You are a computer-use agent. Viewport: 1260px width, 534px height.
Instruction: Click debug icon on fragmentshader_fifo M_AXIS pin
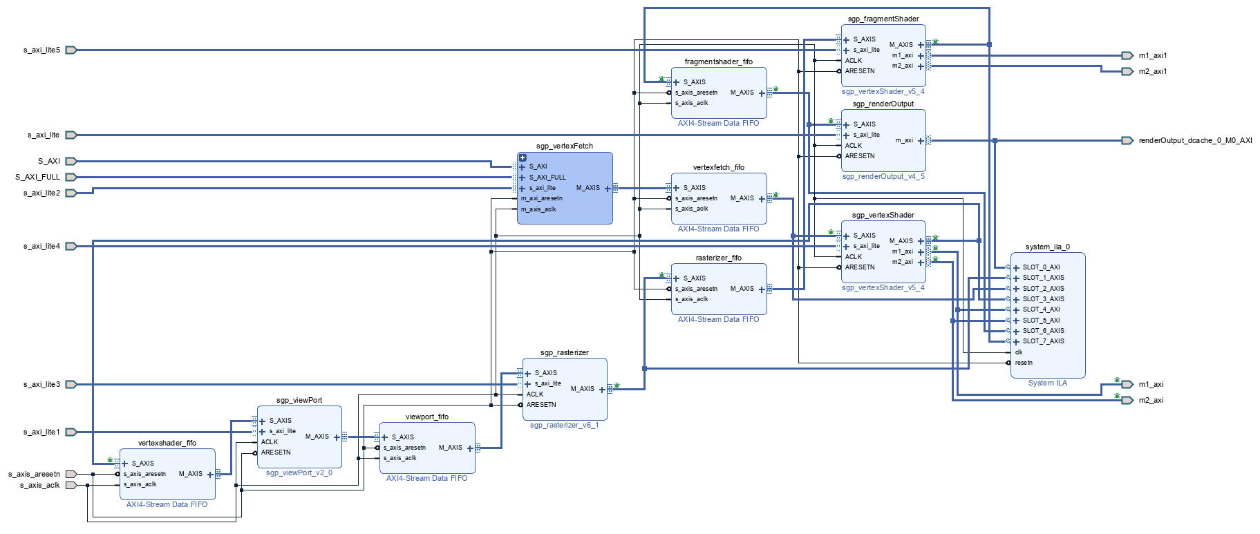pyautogui.click(x=775, y=89)
